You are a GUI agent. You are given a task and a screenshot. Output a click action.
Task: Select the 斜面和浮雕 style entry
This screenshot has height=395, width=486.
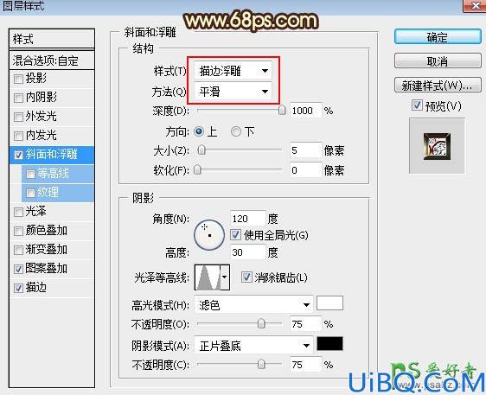coord(51,154)
